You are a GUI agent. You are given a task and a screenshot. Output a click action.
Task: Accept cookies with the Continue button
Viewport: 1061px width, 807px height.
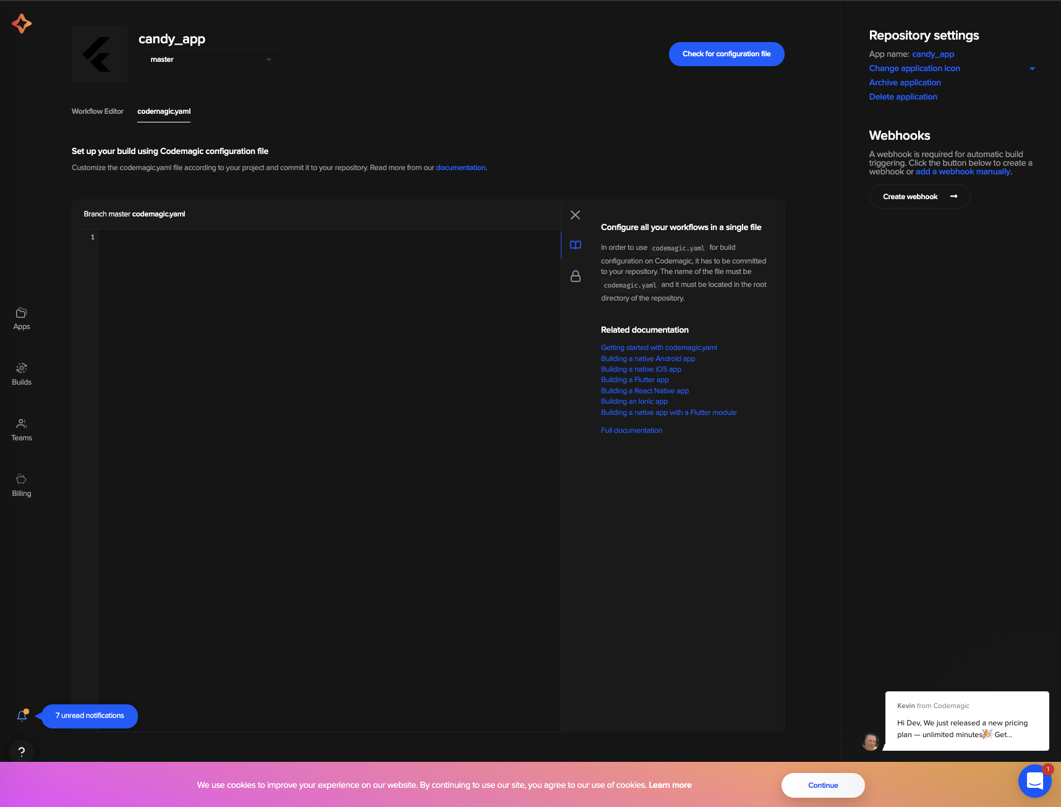[823, 785]
